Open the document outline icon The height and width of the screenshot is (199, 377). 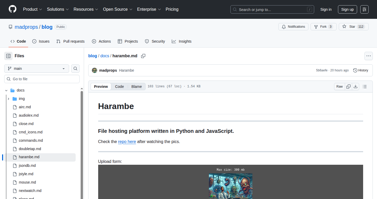pos(365,87)
